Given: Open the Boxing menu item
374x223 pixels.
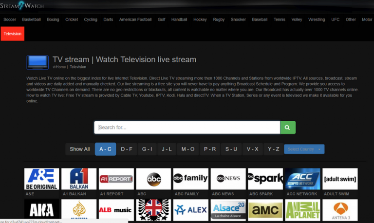Looking at the screenshot, I should point(53,19).
